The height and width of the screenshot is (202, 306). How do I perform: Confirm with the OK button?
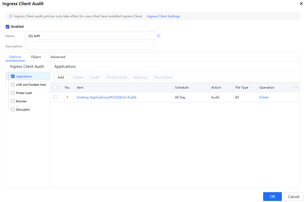[272, 197]
